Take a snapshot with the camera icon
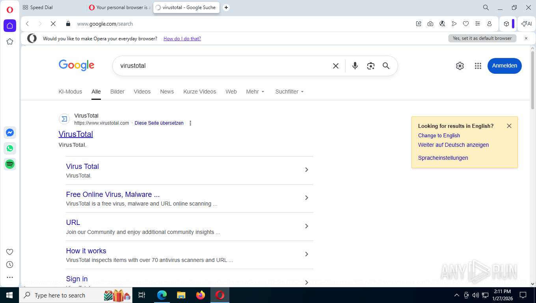The height and width of the screenshot is (303, 536). coord(430,24)
